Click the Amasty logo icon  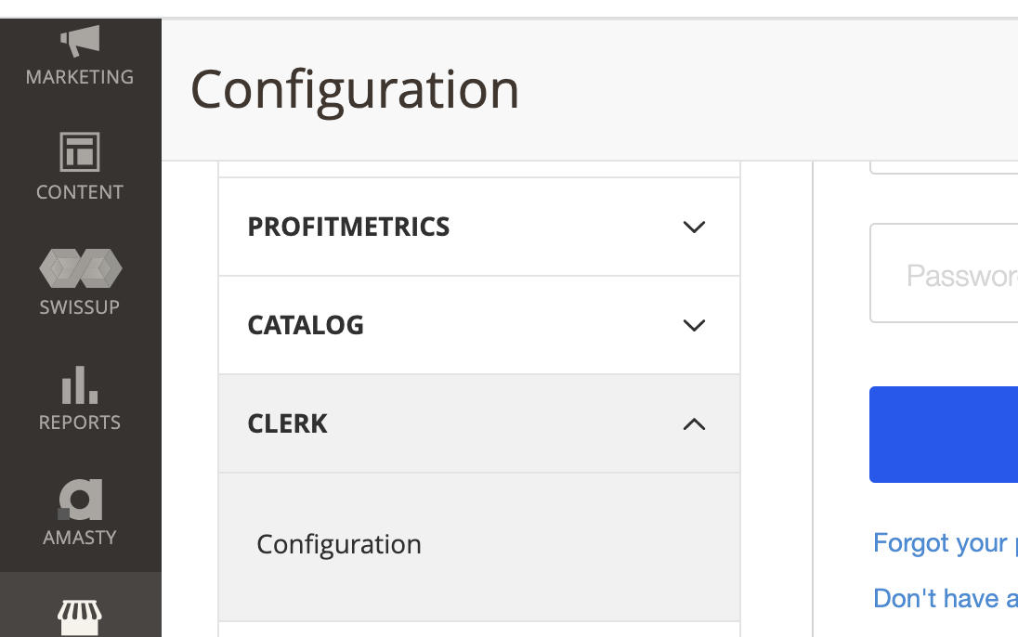click(x=80, y=500)
